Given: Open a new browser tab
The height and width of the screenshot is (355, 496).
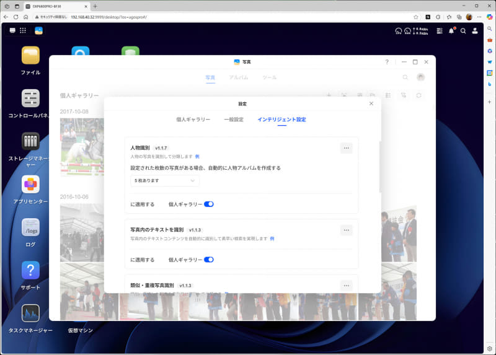Looking at the screenshot, I should [x=95, y=6].
